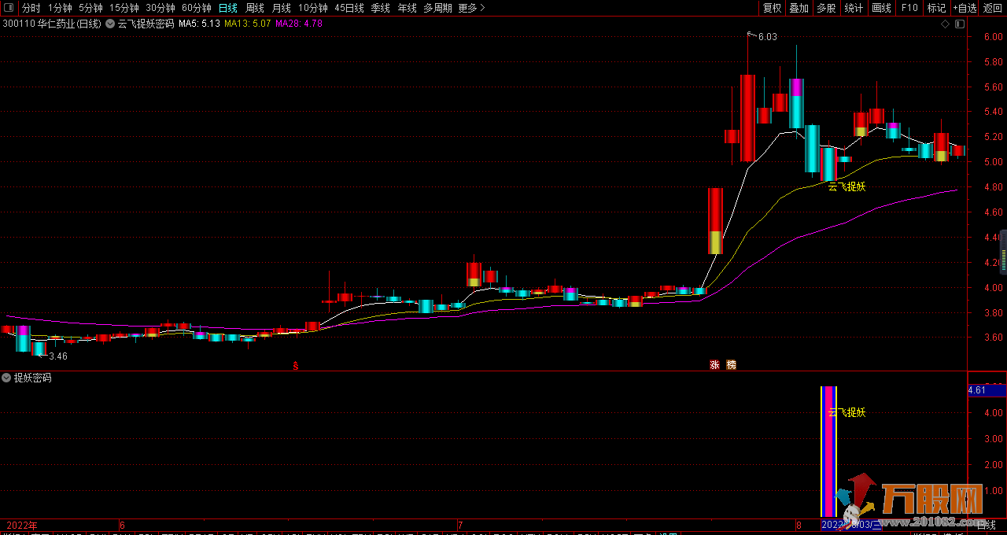Click the panel toggle icon at top-left
The height and width of the screenshot is (535, 1007).
click(x=9, y=8)
